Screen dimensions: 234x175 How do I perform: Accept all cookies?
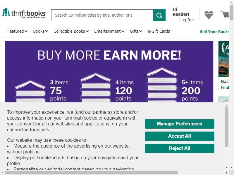click(180, 136)
